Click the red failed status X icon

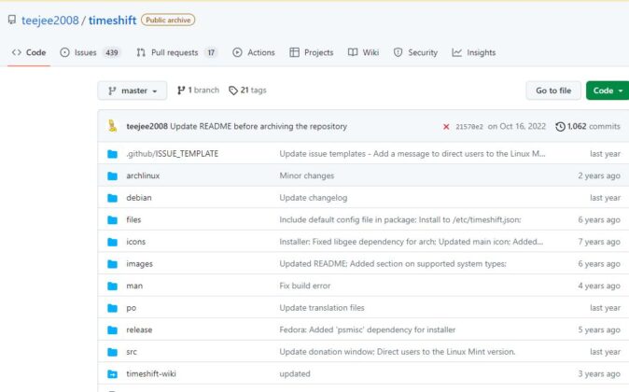[446, 127]
